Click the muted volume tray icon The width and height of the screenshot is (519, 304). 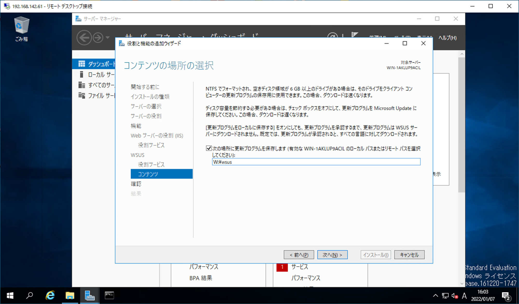tap(455, 295)
